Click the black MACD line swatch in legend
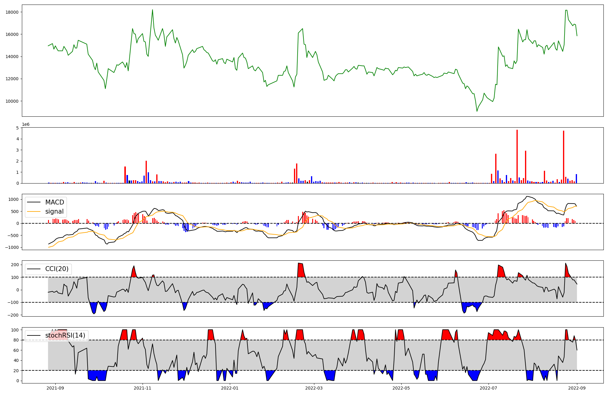The width and height of the screenshot is (608, 395). tap(34, 202)
